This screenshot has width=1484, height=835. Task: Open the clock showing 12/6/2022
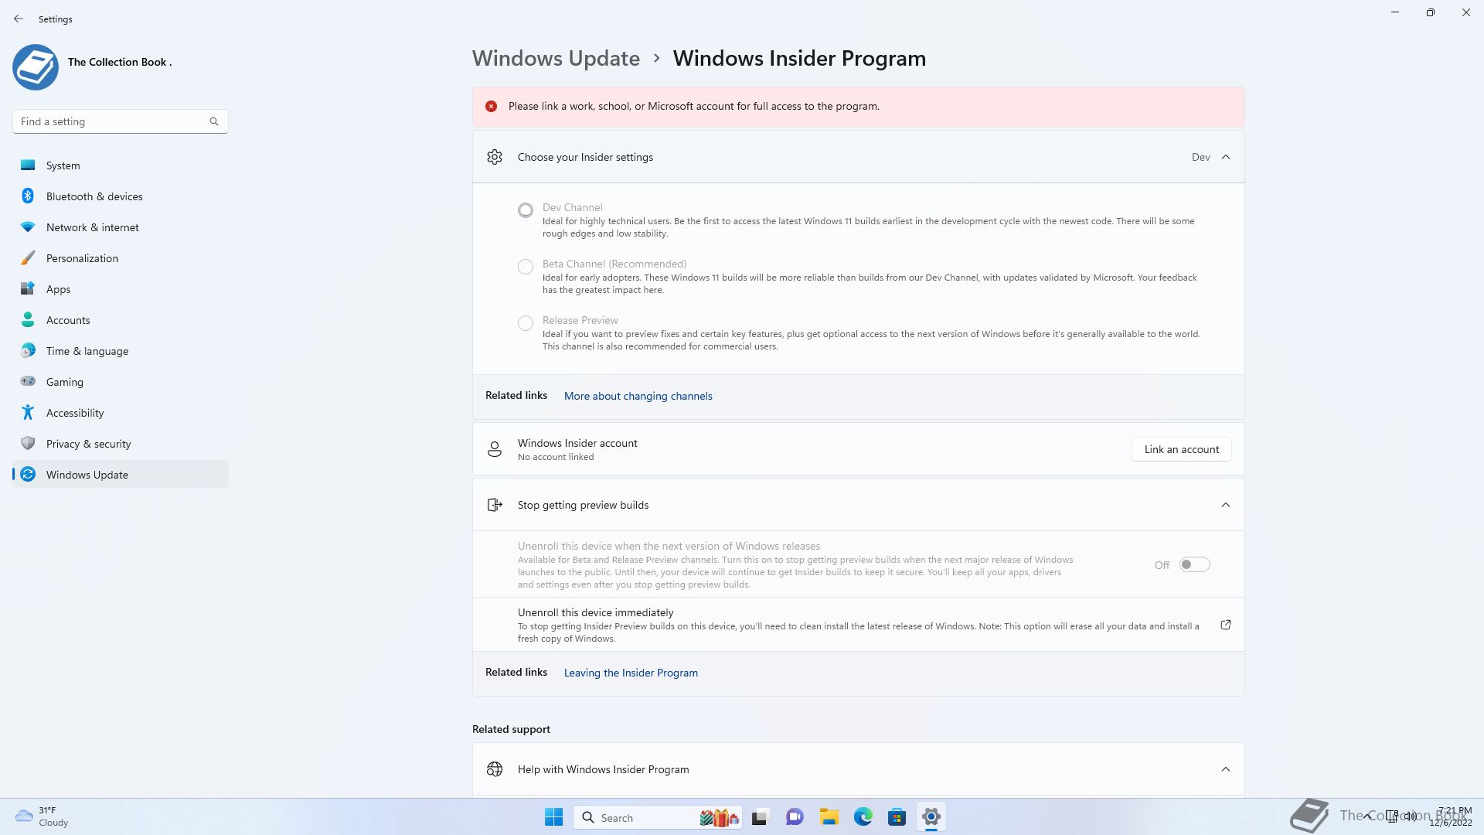(x=1450, y=816)
